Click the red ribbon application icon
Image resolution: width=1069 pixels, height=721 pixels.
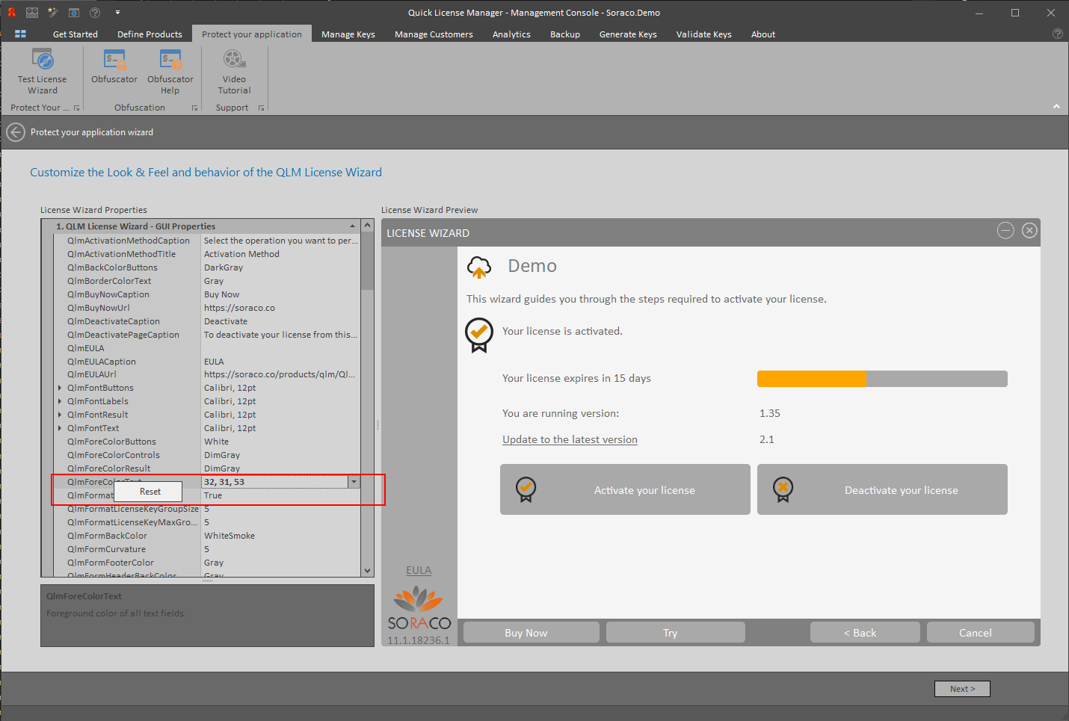(x=11, y=12)
